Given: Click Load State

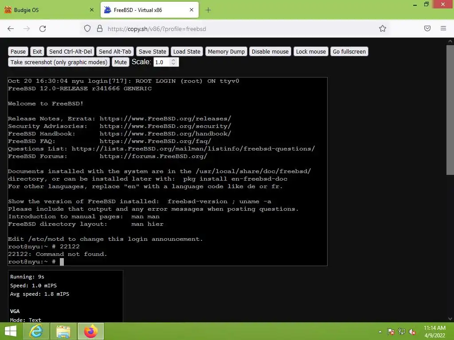Looking at the screenshot, I should [x=187, y=51].
